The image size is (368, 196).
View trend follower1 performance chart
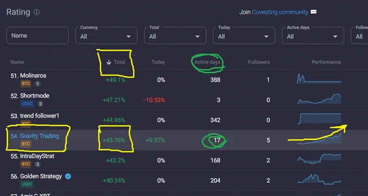coord(319,119)
